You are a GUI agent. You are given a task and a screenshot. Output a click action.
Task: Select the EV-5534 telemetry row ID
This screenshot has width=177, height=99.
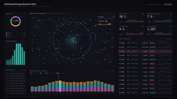coord(122,89)
